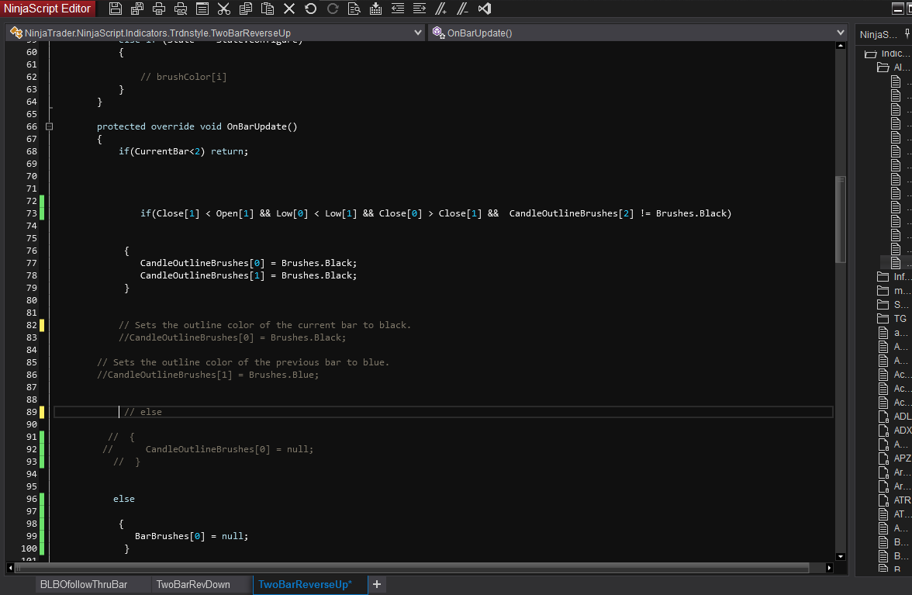Click the vertical scrollbar down arrow
Image resolution: width=912 pixels, height=595 pixels.
point(841,555)
